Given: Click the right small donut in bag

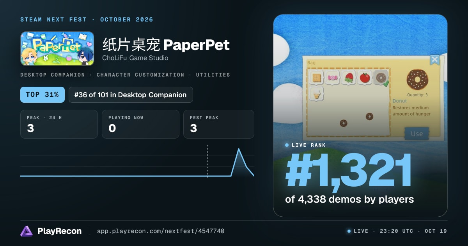Looking at the screenshot, I should (369, 116).
